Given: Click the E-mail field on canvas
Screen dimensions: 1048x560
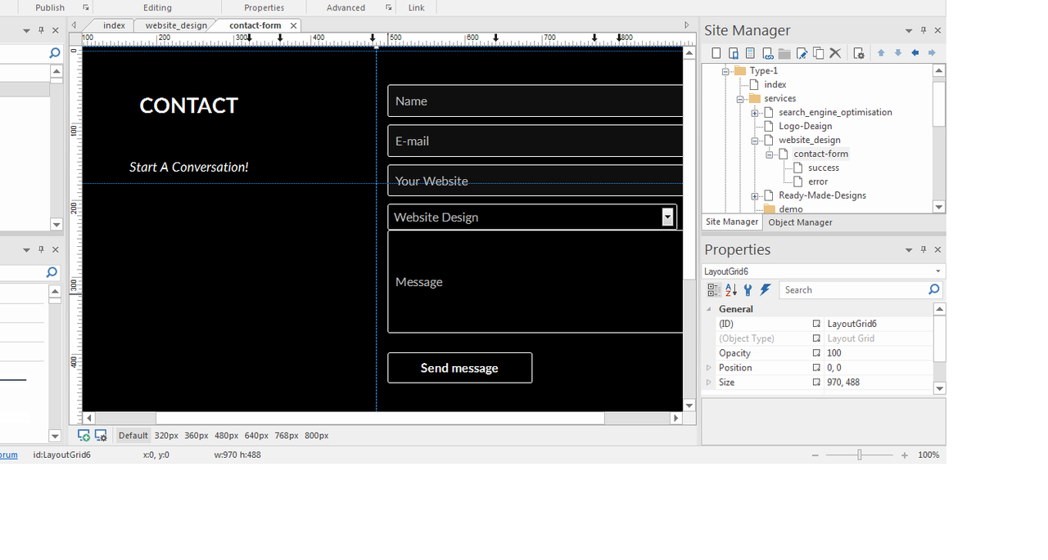Looking at the screenshot, I should pyautogui.click(x=535, y=141).
